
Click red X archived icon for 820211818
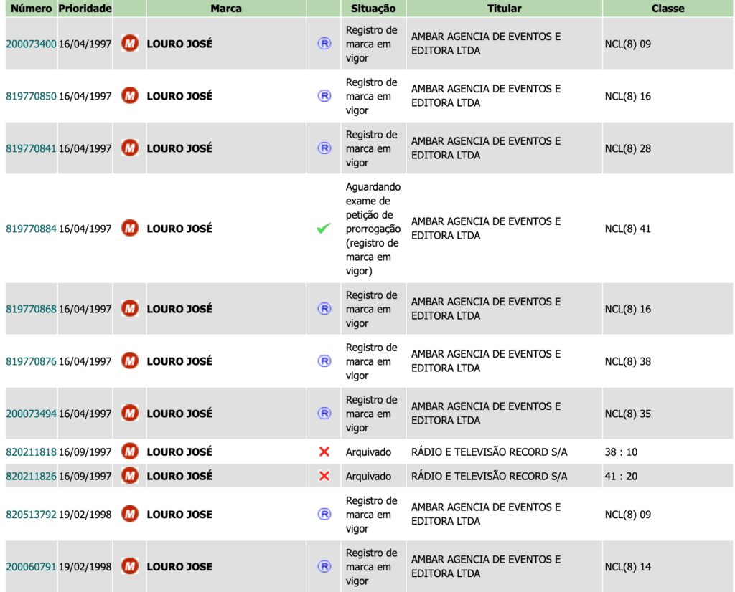pos(324,452)
